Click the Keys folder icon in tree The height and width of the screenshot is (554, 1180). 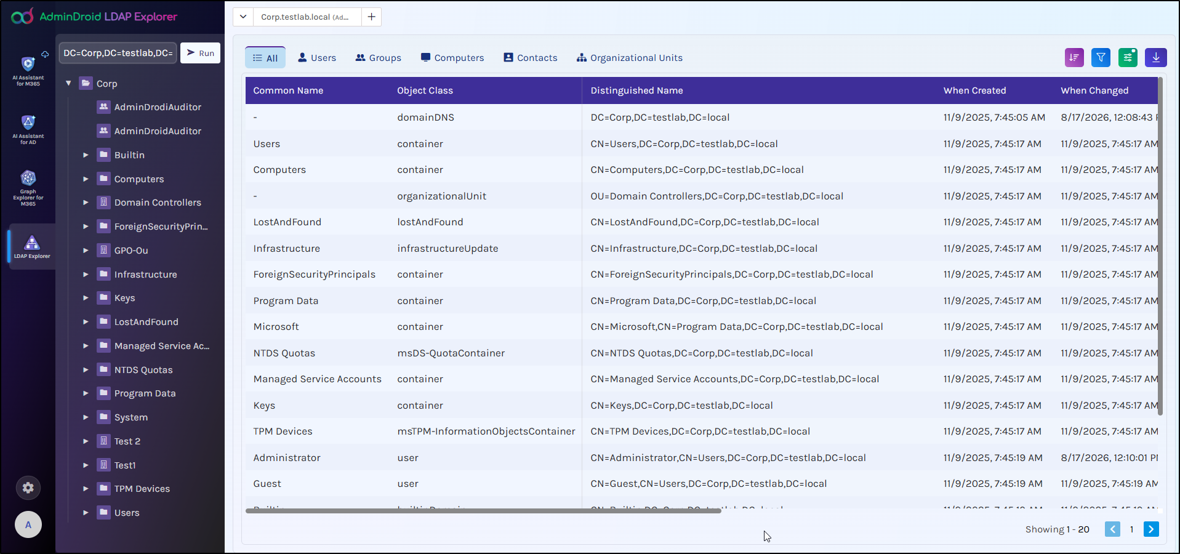[104, 298]
